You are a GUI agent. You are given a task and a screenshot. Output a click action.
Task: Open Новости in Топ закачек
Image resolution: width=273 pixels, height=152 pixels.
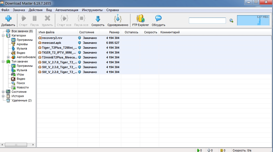[x=23, y=88]
